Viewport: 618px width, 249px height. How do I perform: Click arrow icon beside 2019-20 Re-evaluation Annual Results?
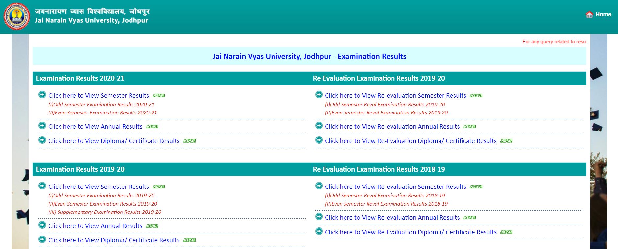coord(319,126)
